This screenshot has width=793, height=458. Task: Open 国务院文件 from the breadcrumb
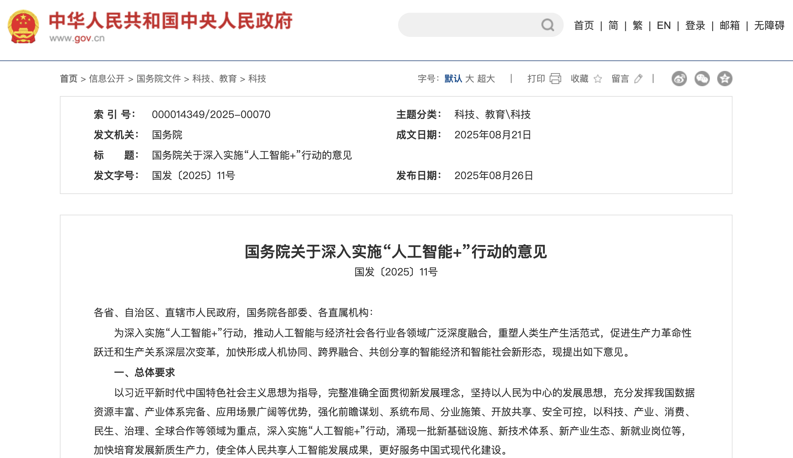click(x=159, y=79)
